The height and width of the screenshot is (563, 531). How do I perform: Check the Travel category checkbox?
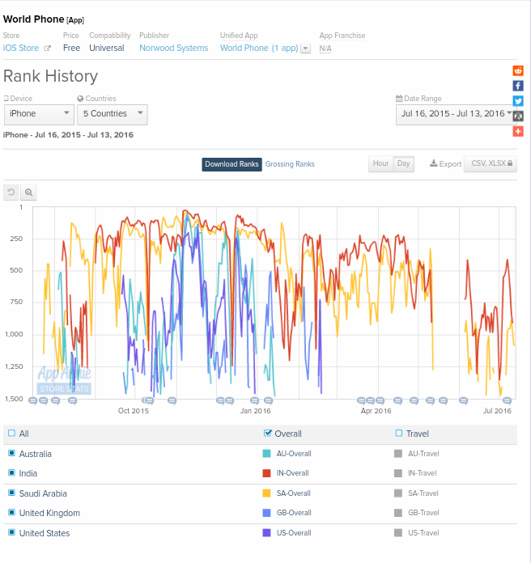point(398,434)
